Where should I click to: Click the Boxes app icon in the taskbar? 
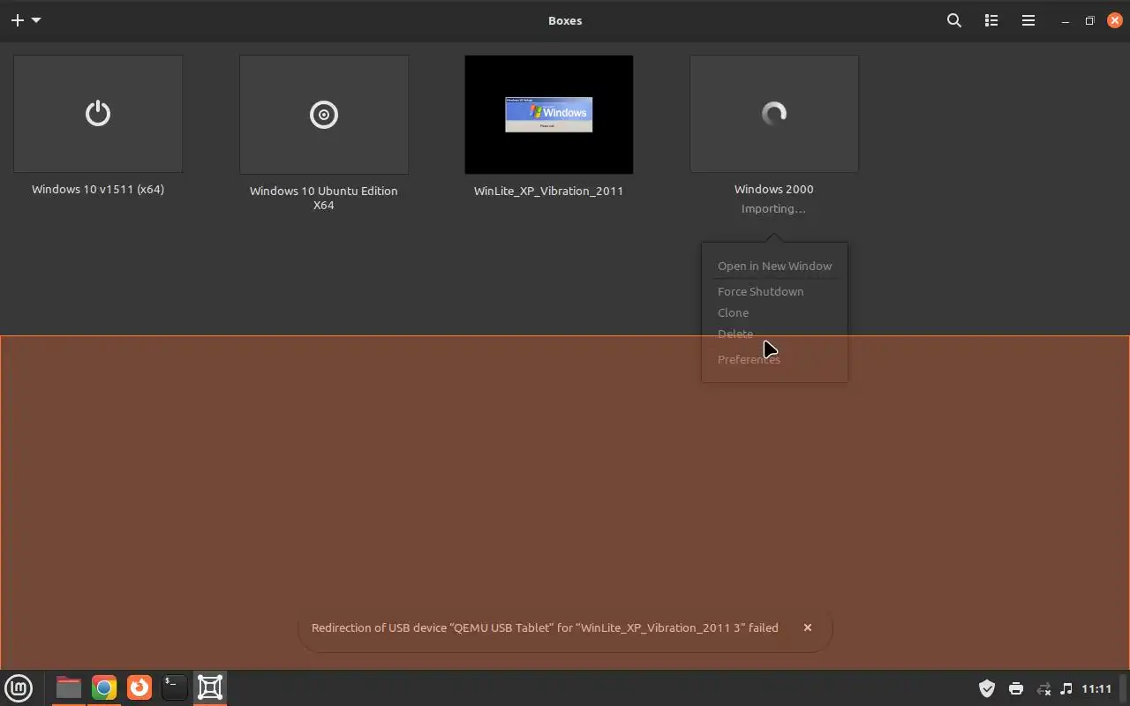(x=210, y=687)
